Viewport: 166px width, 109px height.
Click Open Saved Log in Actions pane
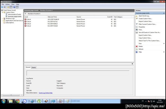[144, 16]
